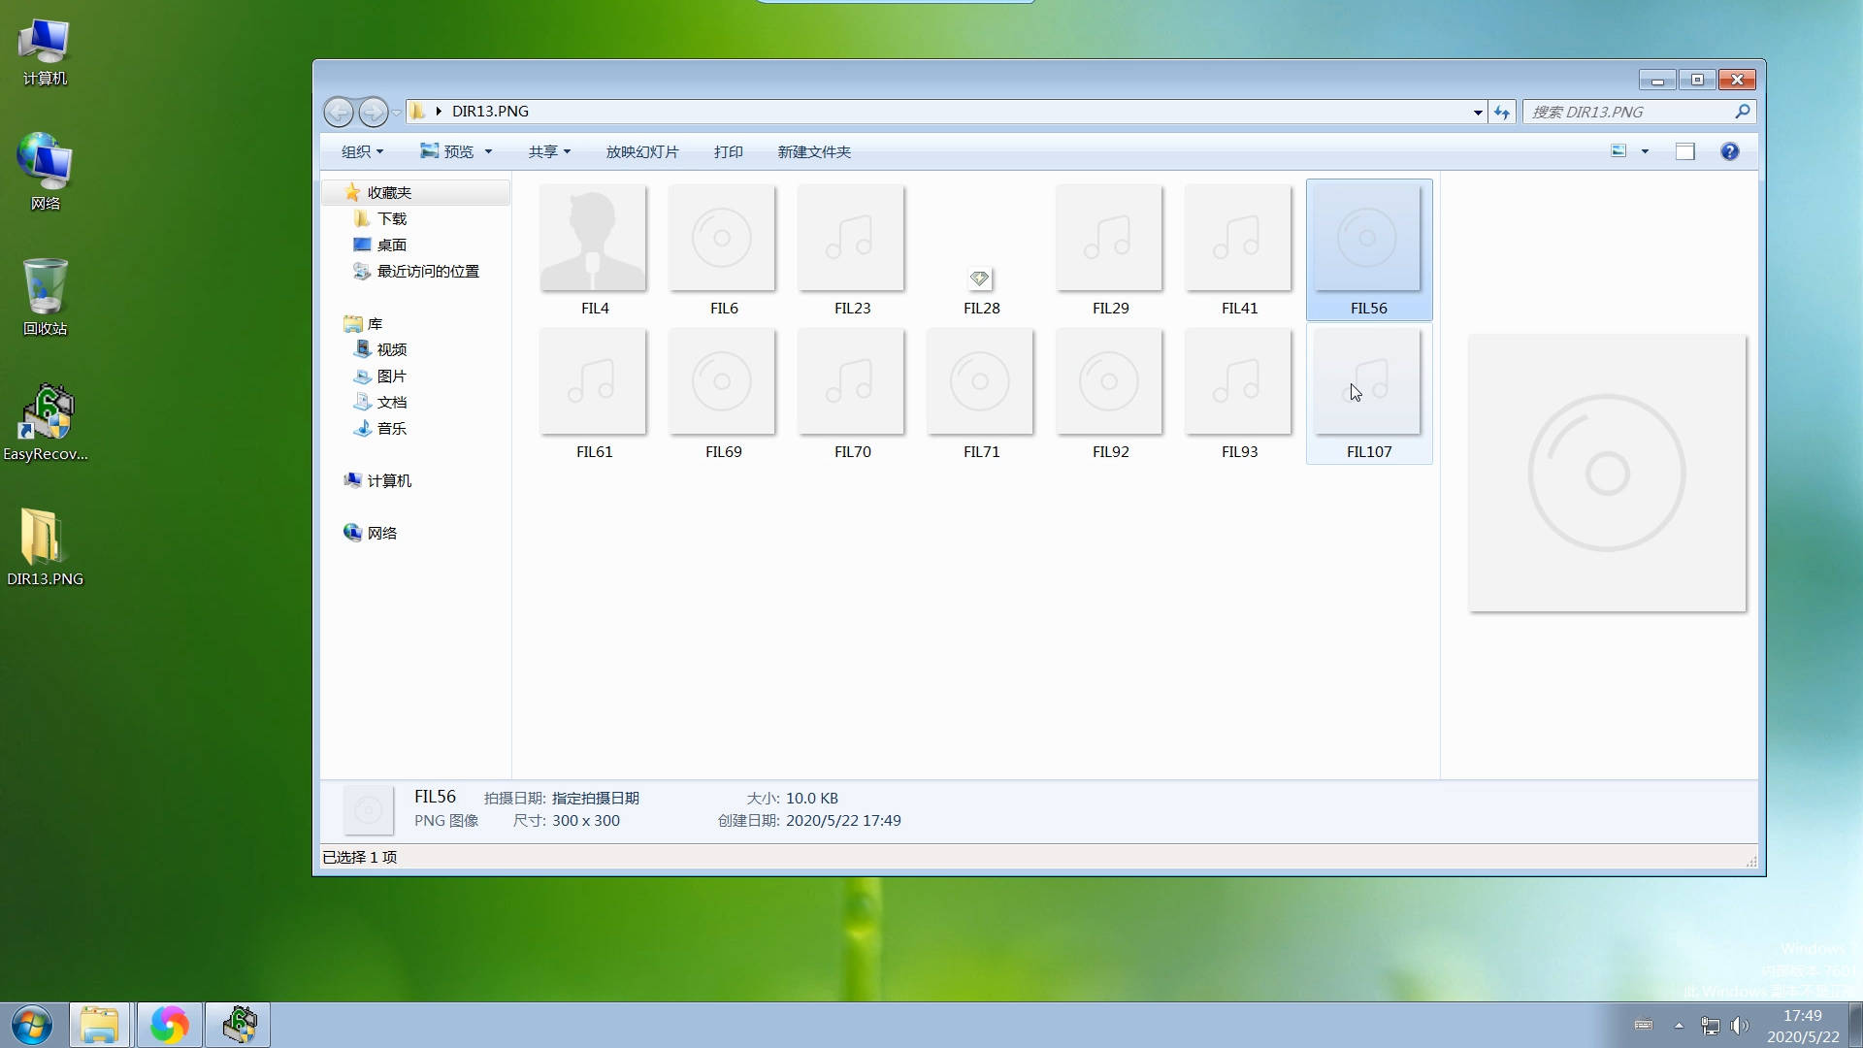This screenshot has height=1048, width=1863.
Task: Select the FIL28 file icon
Action: pos(980,279)
